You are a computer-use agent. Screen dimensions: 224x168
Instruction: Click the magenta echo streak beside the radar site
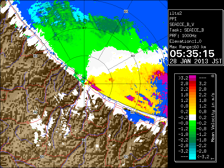pos(96,87)
